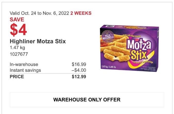
Task: Select the item number 1027677
Action: click(x=19, y=54)
